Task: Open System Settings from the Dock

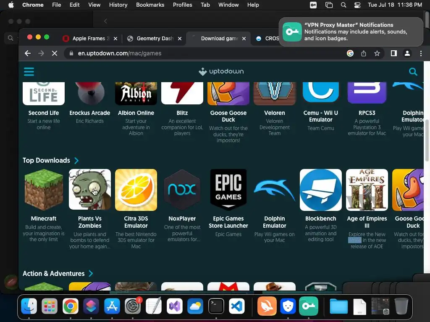Action: tap(133, 306)
